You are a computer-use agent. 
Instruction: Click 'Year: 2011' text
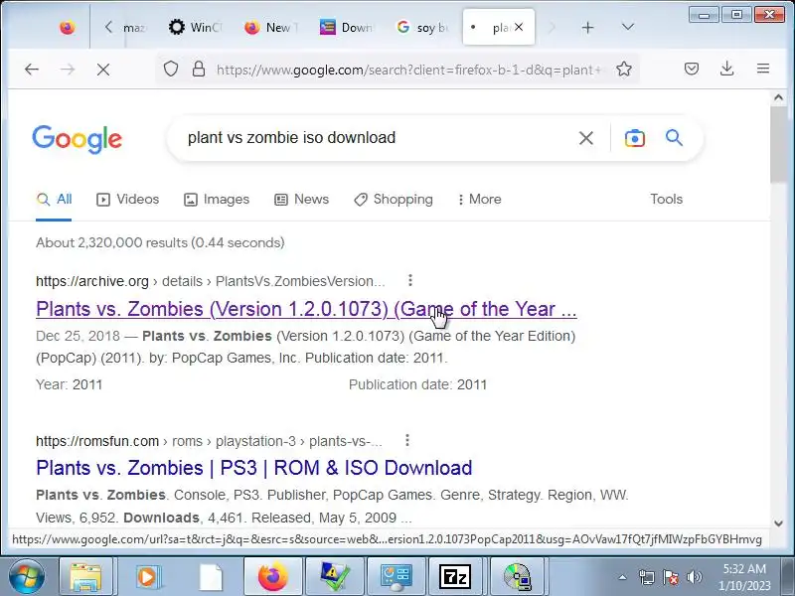tap(69, 384)
